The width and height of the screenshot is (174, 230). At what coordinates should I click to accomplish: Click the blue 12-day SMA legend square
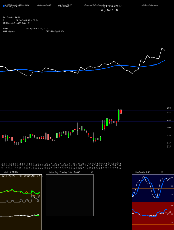[3, 6]
